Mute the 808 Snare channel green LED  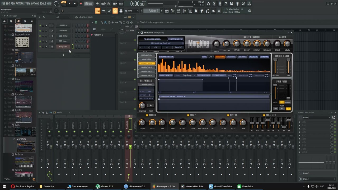click(40, 41)
